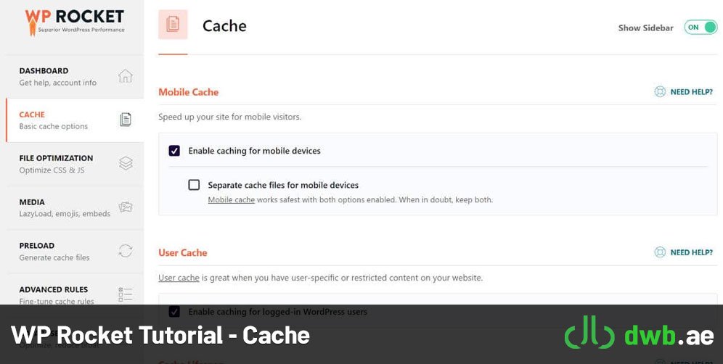The height and width of the screenshot is (364, 723).
Task: Click the Mobile Cache section heading
Action: pyautogui.click(x=189, y=91)
